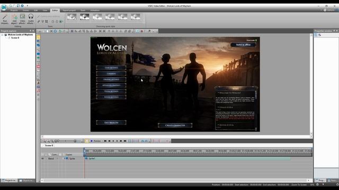This screenshot has height=190, width=339.
Task: Click the Save icon in quick access toolbar
Action: point(19,6)
